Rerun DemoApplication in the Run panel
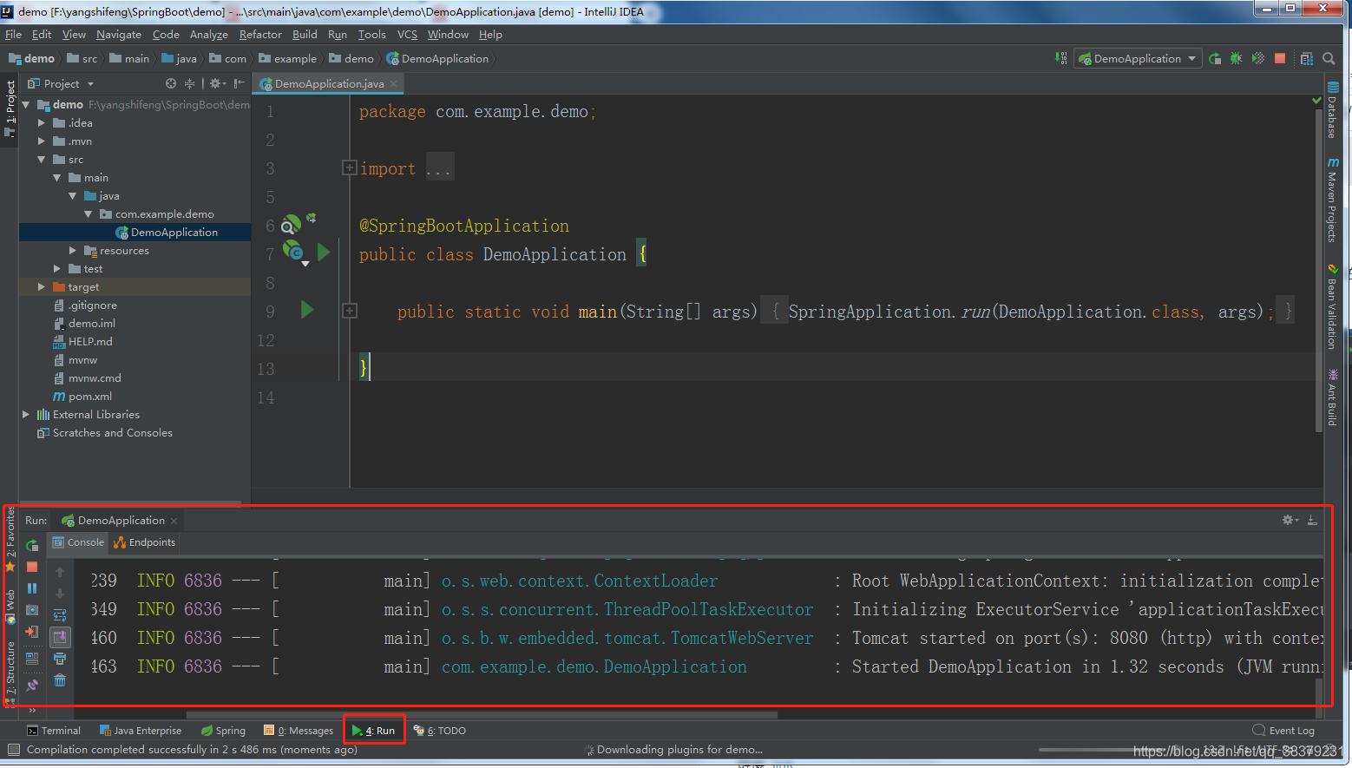 click(x=32, y=546)
